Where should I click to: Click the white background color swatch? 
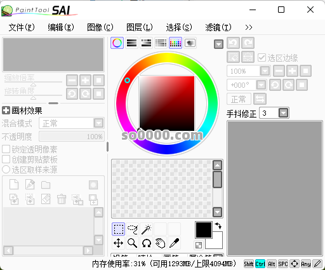[217, 243]
